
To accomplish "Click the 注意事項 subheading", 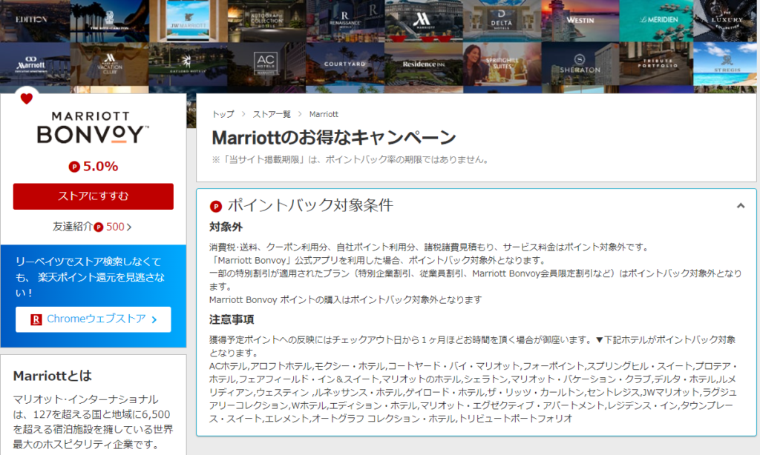I will click(x=232, y=319).
